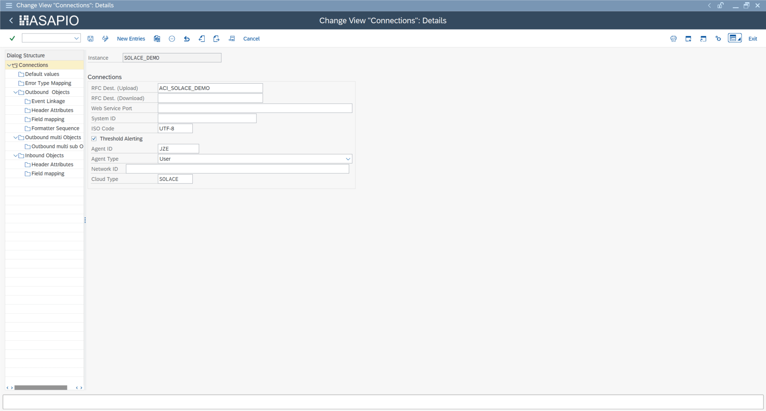Viewport: 766px width, 411px height.
Task: Click the green checkmark Enter icon
Action: coord(12,38)
